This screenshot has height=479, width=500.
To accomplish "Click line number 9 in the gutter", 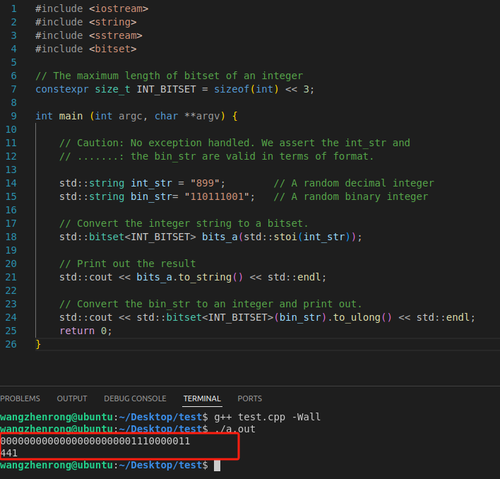I will [13, 116].
